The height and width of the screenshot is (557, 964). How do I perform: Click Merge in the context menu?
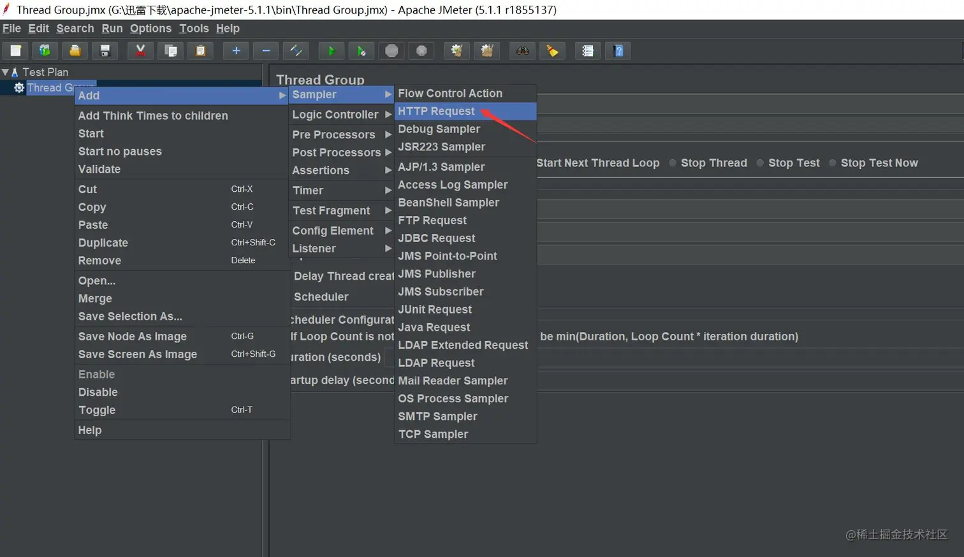[x=182, y=298]
